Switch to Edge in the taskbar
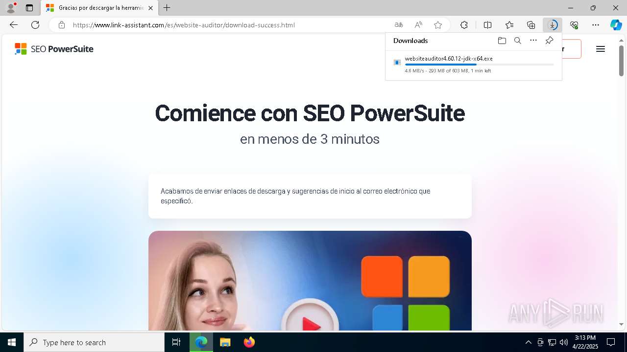627x352 pixels. click(201, 342)
